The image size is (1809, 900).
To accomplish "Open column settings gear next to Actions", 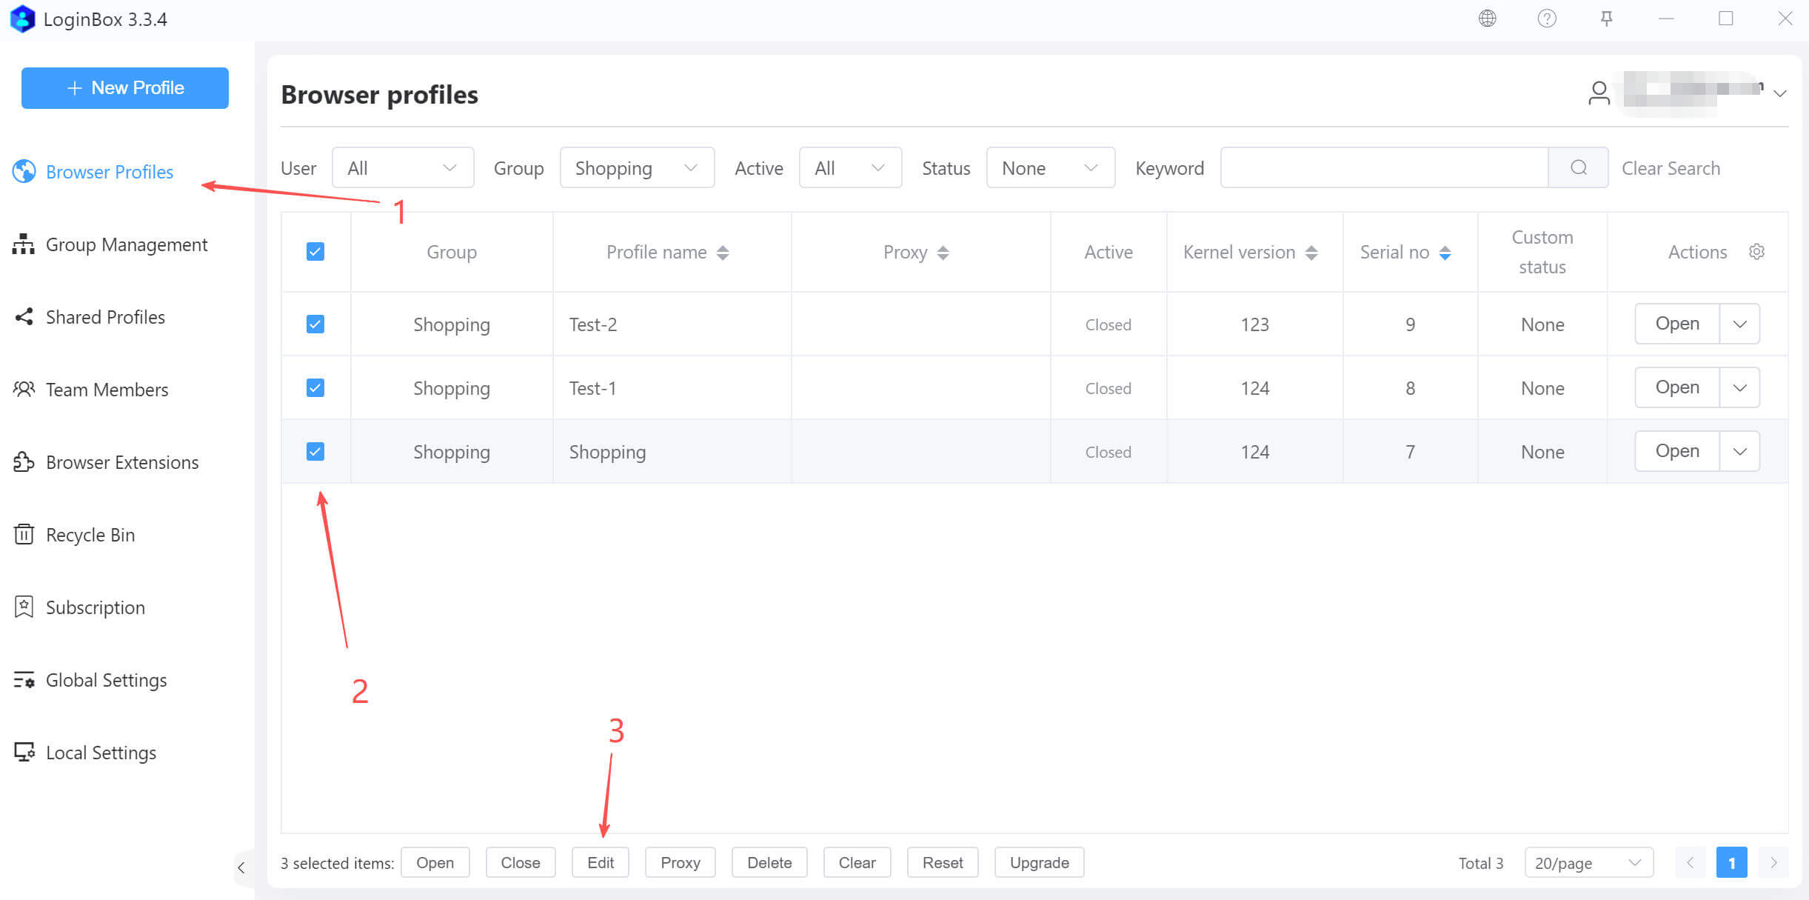I will (1756, 252).
